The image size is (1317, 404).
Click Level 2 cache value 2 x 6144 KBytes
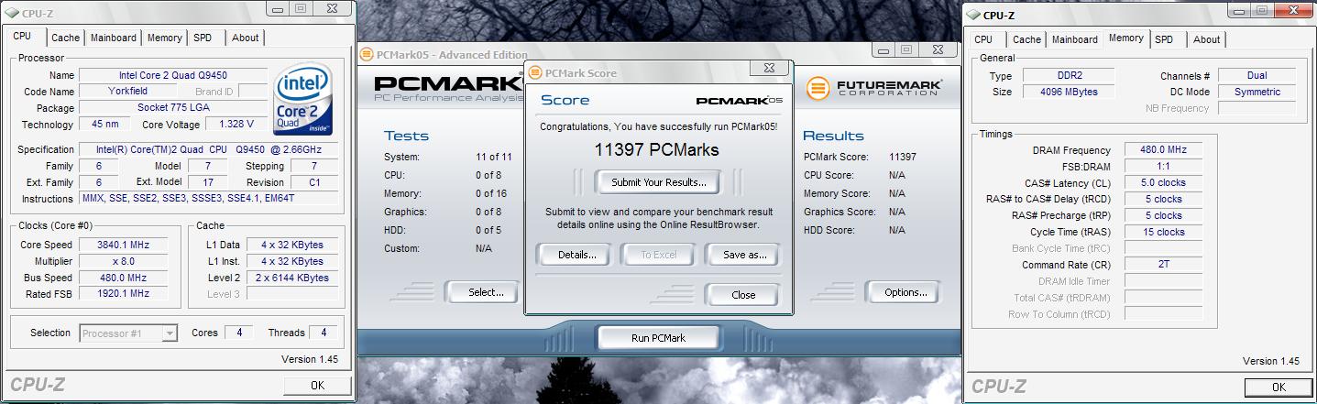point(292,278)
